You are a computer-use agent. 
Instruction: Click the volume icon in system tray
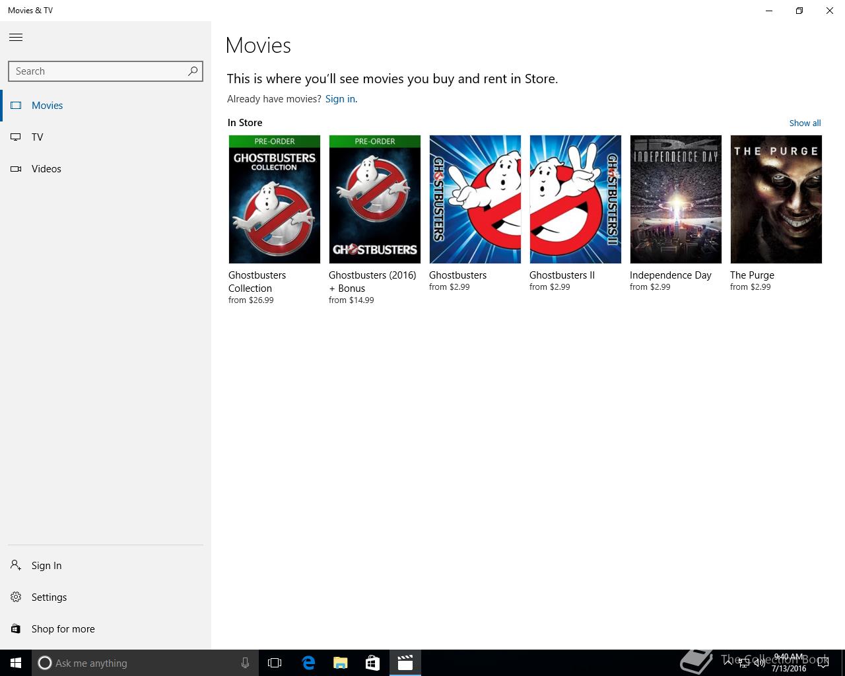click(759, 663)
